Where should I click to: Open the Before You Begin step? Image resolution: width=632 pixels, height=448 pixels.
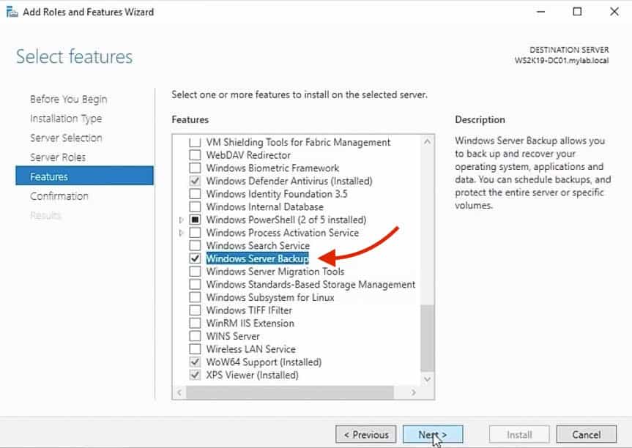pos(69,99)
